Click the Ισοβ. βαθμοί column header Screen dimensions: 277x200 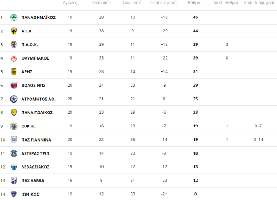pyautogui.click(x=227, y=3)
